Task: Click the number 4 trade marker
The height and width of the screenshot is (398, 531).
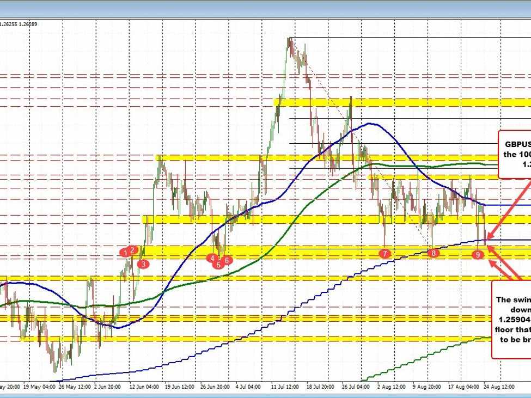Action: click(212, 257)
